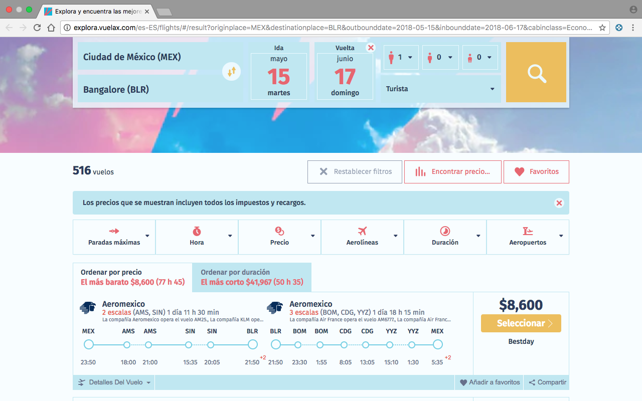Screen dimensions: 642x401
Task: Bookmark this page with the star
Action: pos(602,28)
